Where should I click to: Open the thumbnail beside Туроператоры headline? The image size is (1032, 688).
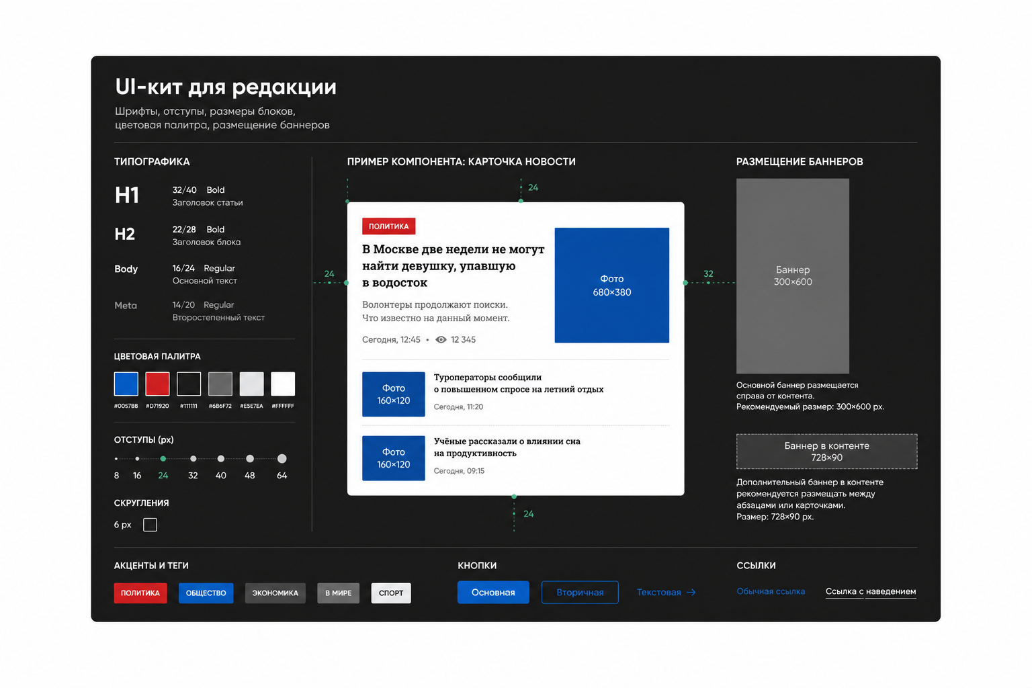(394, 394)
